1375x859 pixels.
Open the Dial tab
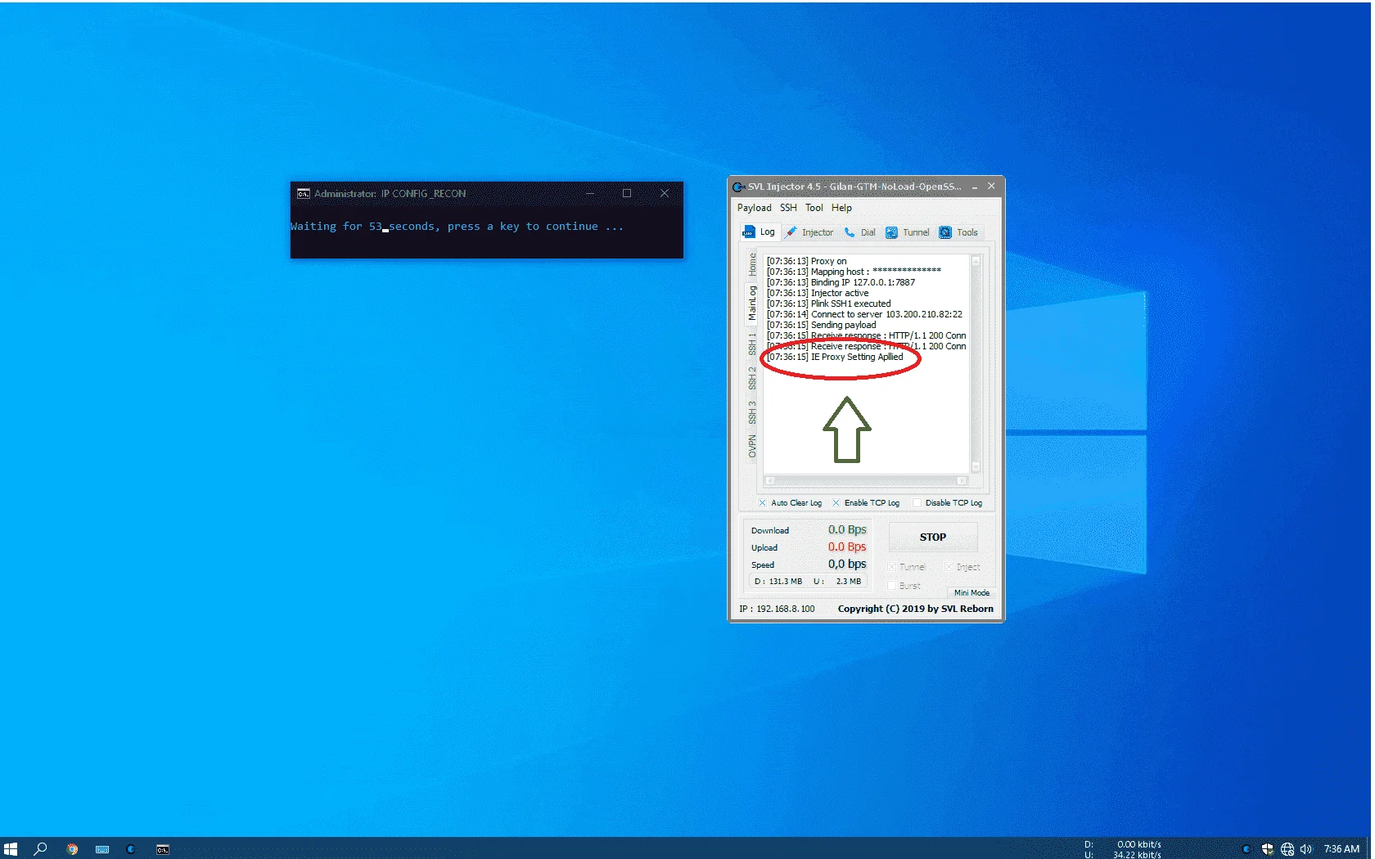860,233
